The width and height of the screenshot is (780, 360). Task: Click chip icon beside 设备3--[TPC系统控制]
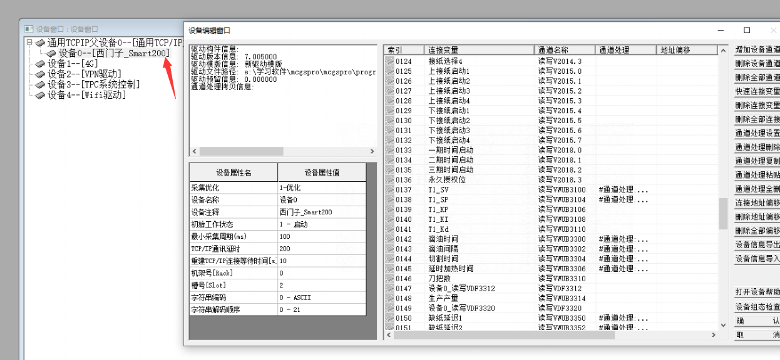(x=41, y=84)
